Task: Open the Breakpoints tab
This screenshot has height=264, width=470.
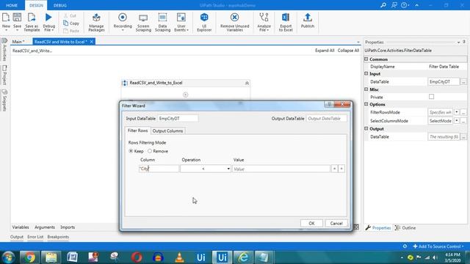Action: (58, 237)
